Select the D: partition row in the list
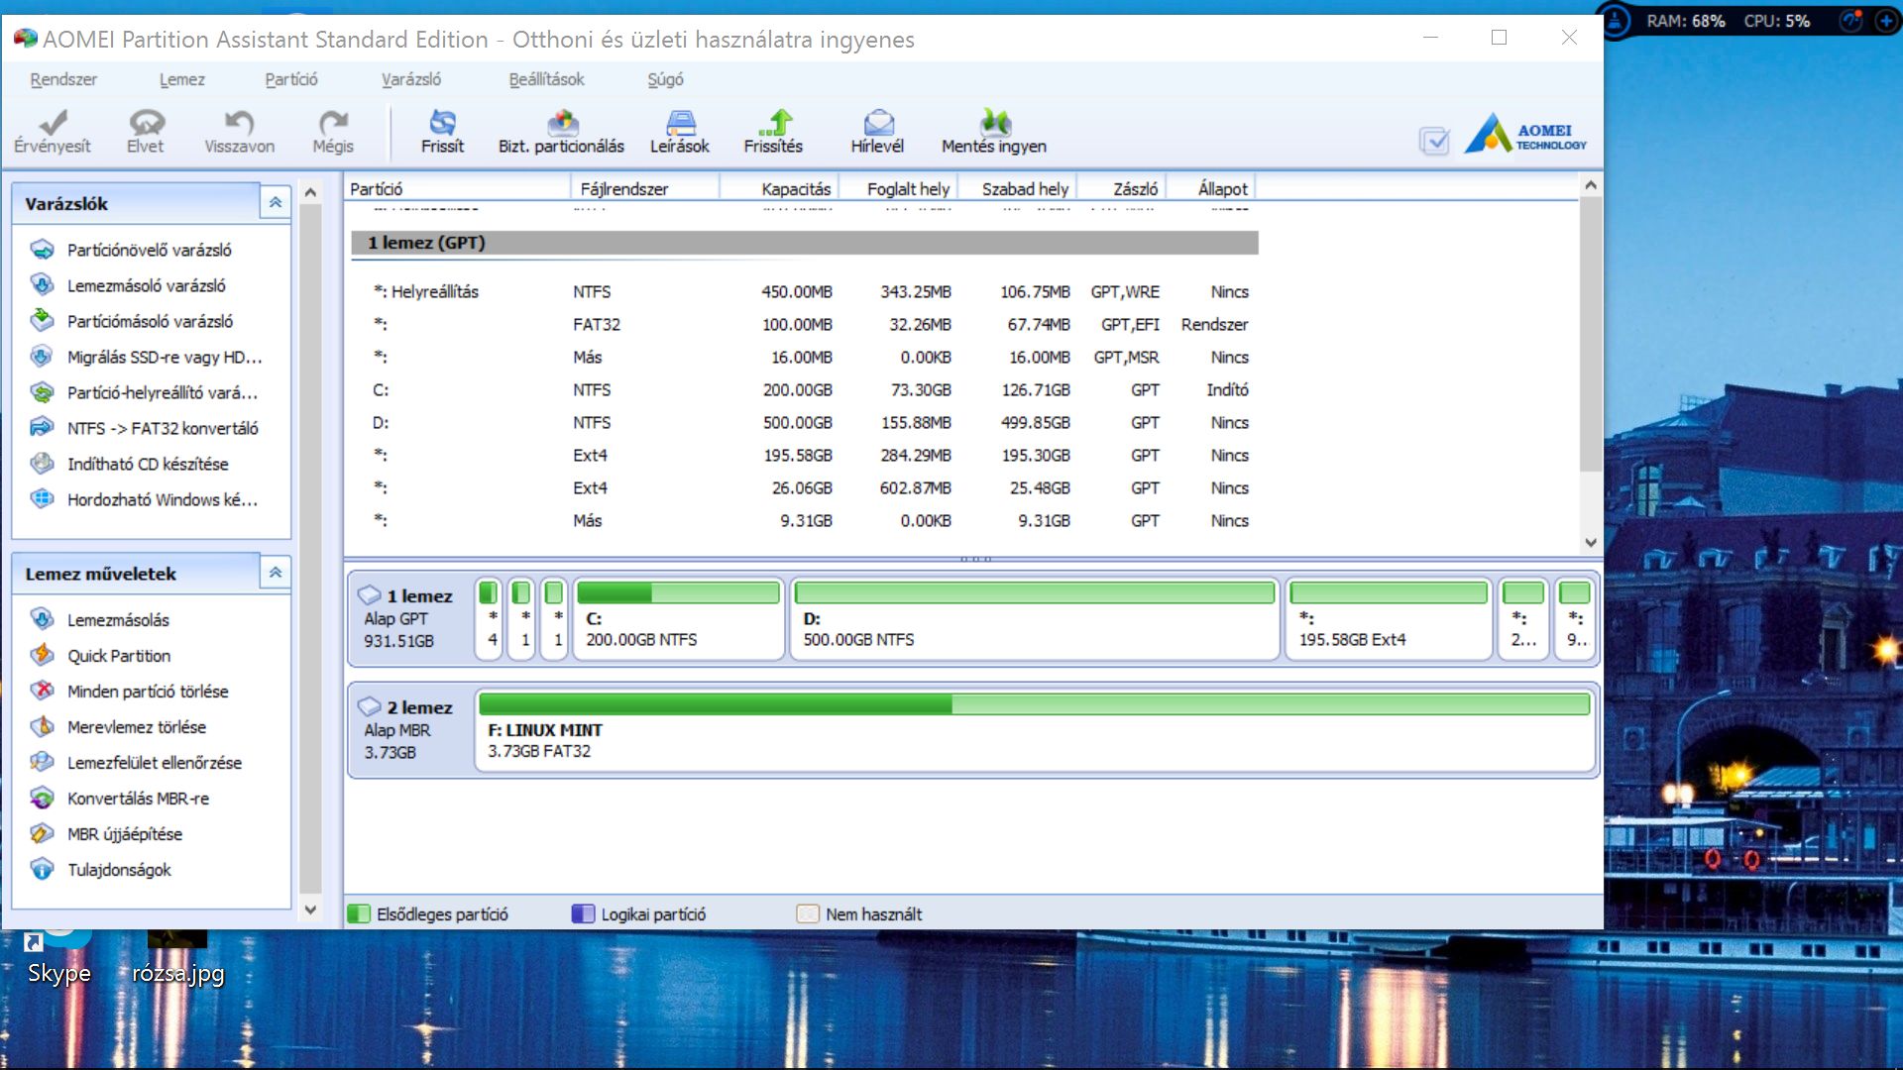 coord(805,423)
